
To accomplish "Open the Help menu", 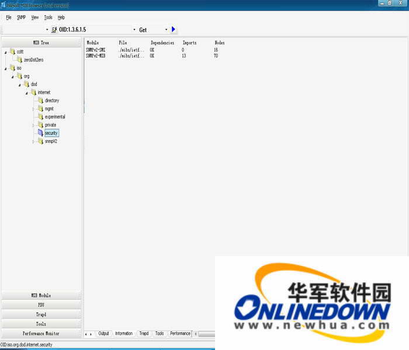I will click(x=61, y=17).
